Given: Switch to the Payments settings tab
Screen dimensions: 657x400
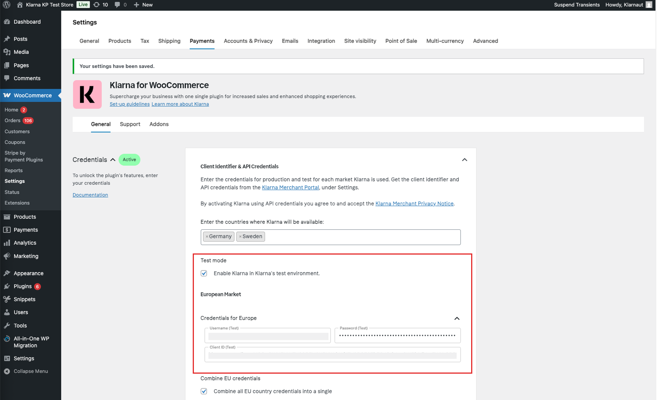Looking at the screenshot, I should (x=202, y=41).
